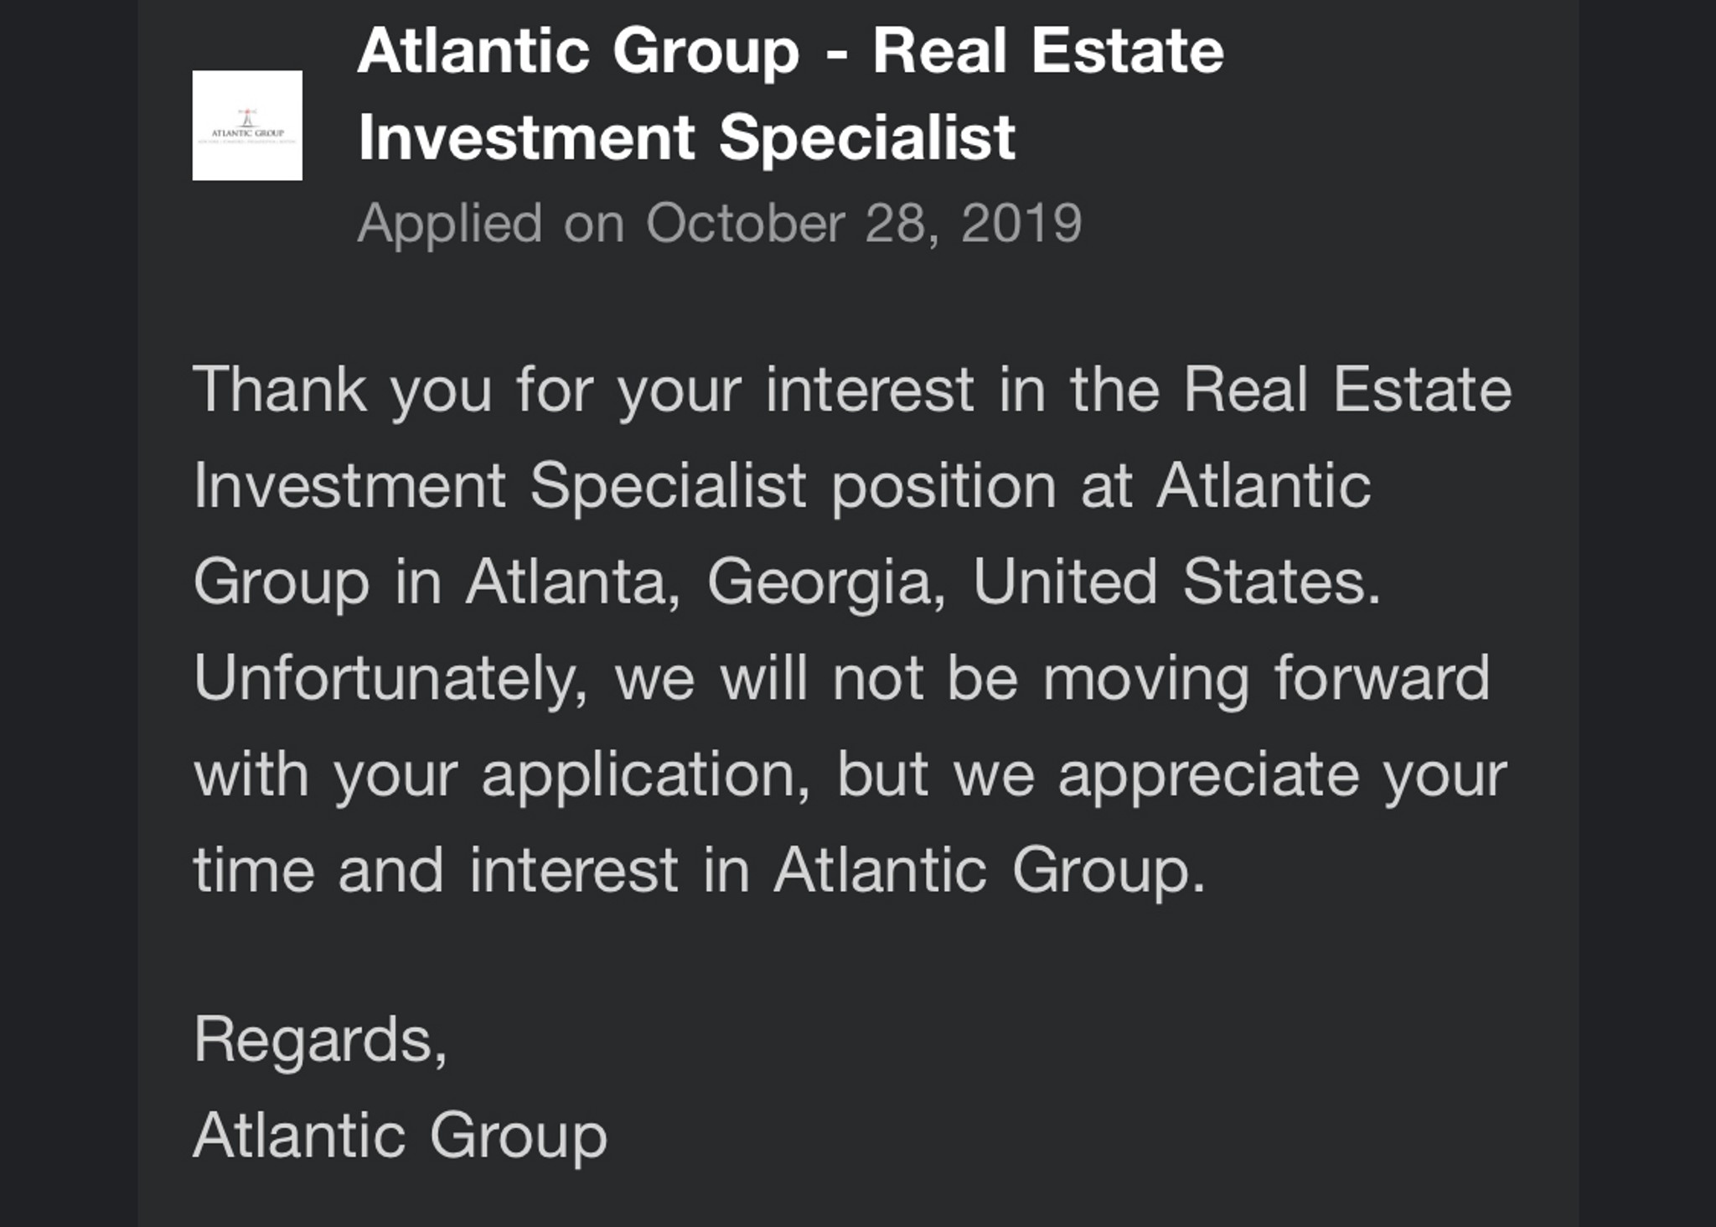The width and height of the screenshot is (1716, 1227).
Task: Click the 'Unfortunately, we will not be moving' line
Action: [x=841, y=678]
